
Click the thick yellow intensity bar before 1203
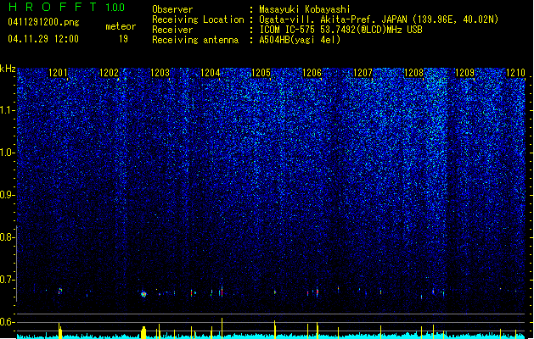tap(143, 333)
